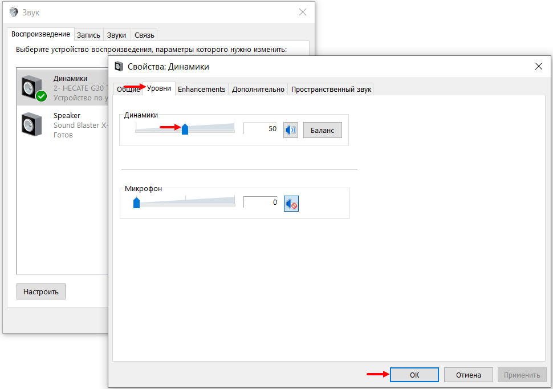The height and width of the screenshot is (389, 553).
Task: Click the Свойства dialog title speaker icon
Action: pos(119,66)
